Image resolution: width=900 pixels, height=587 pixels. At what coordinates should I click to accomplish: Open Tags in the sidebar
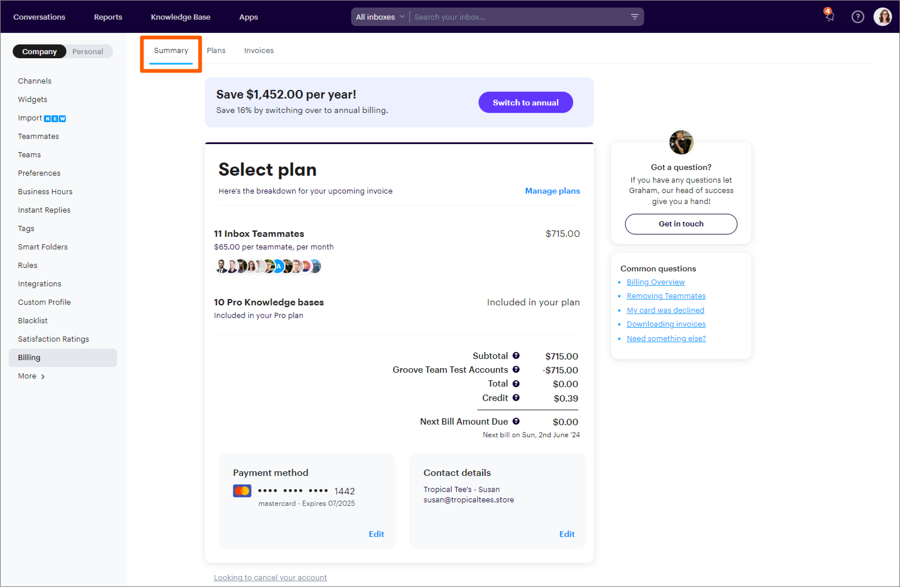pos(26,228)
